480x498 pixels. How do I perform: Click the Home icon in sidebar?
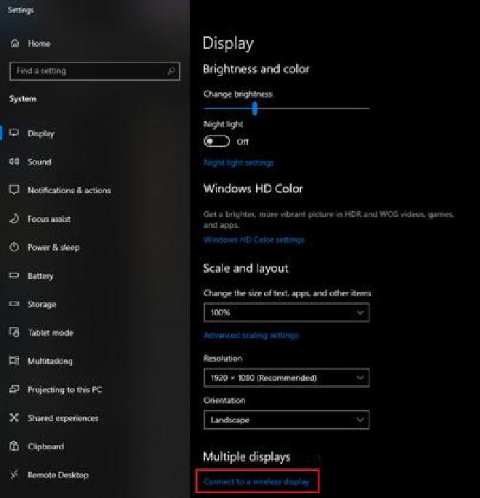14,44
